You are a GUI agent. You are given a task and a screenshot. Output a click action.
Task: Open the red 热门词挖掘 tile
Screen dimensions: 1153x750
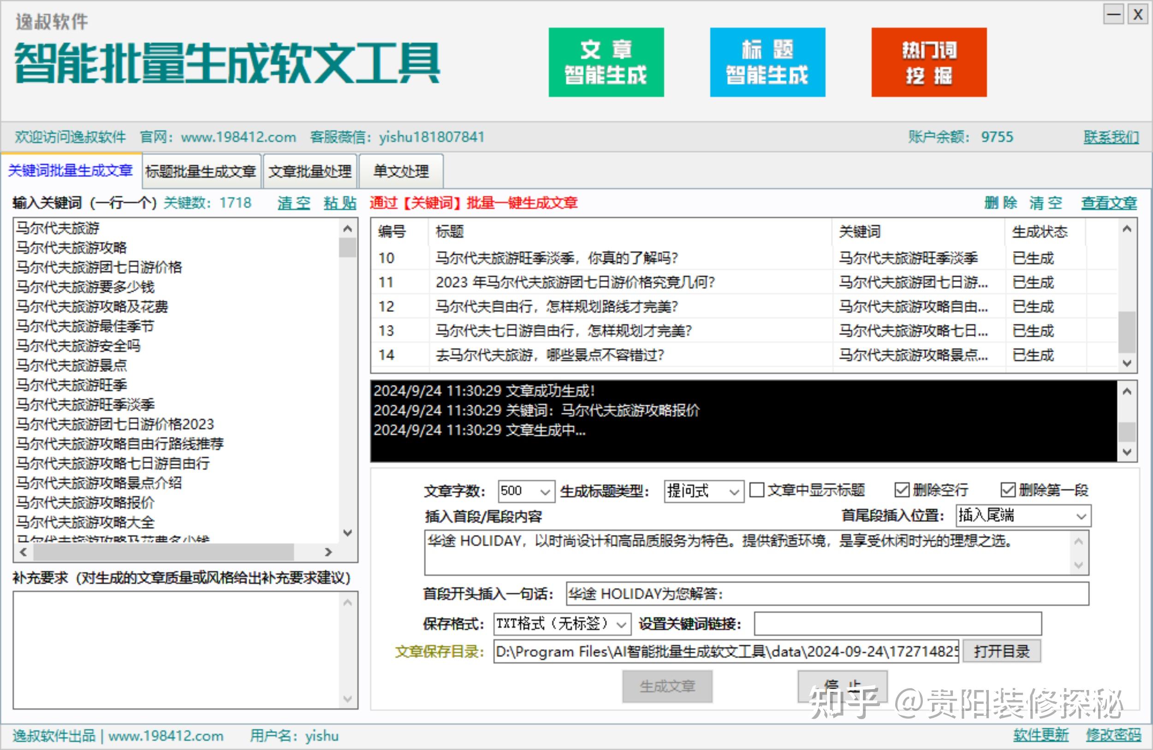tap(929, 62)
